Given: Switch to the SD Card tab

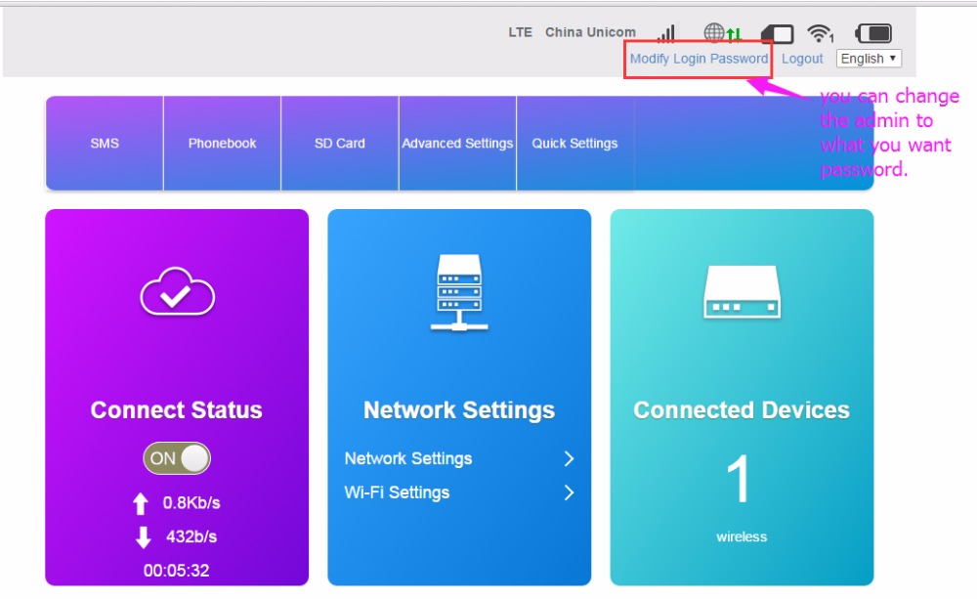Looking at the screenshot, I should pos(340,143).
